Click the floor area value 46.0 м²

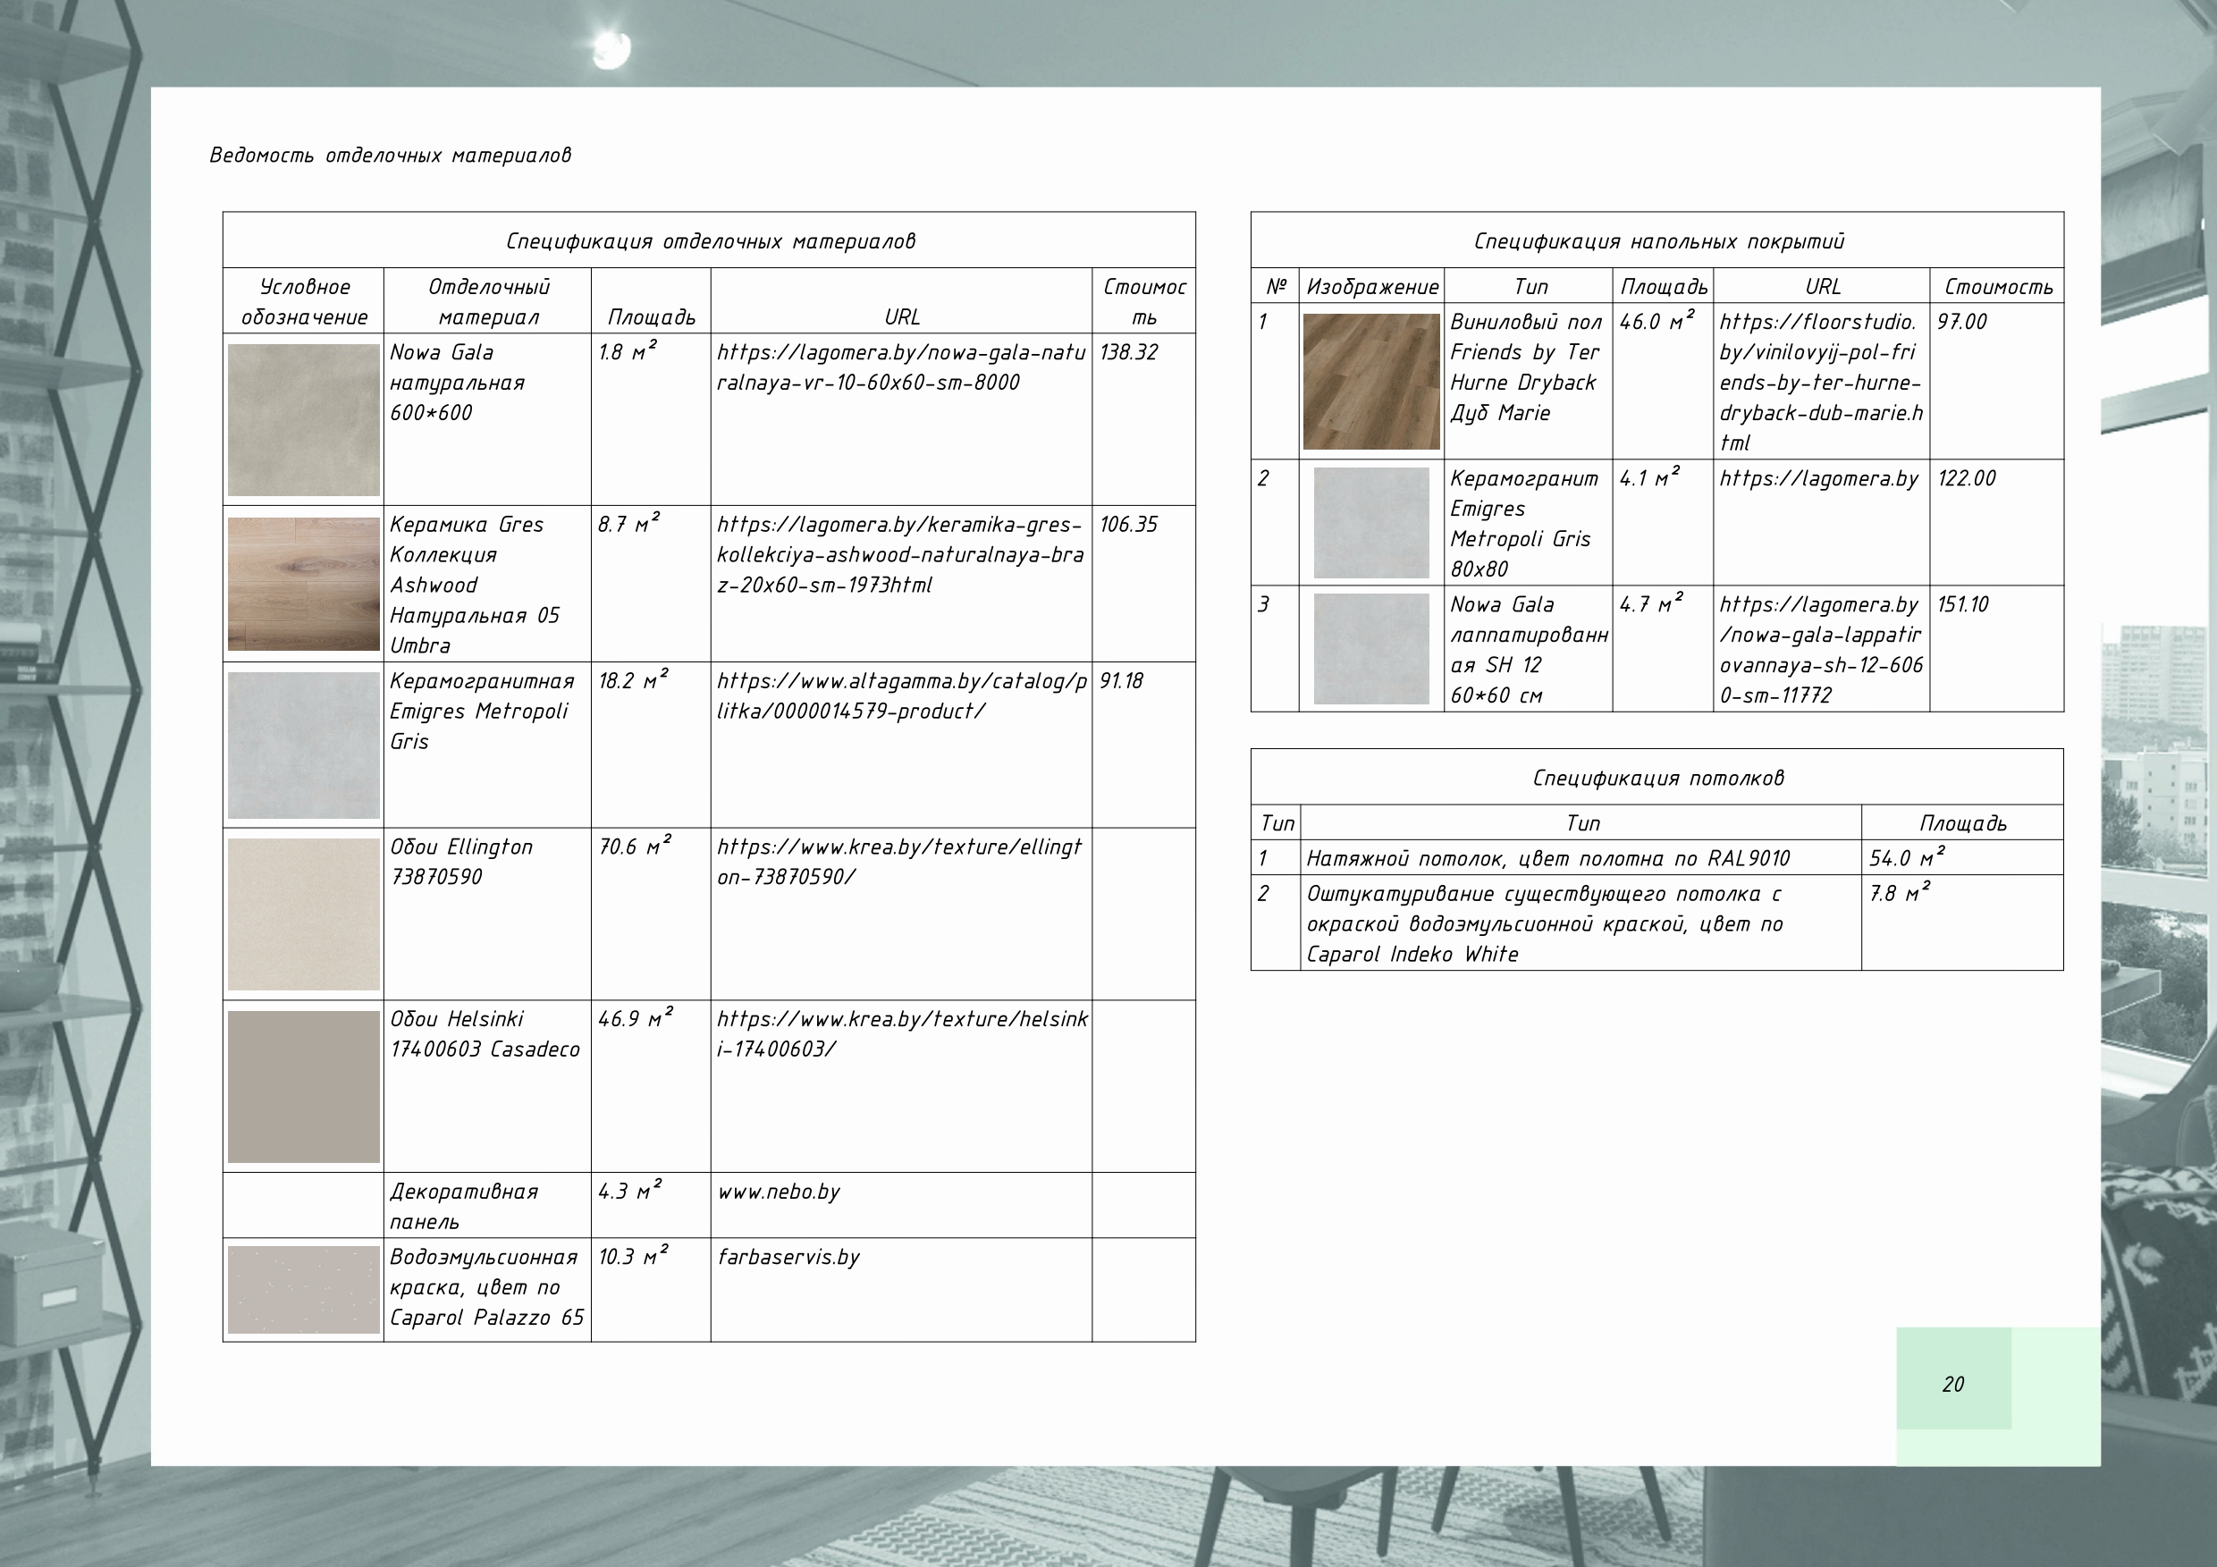coord(1657,320)
